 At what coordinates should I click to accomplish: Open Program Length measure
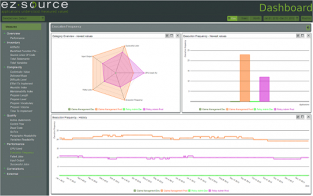19,96
